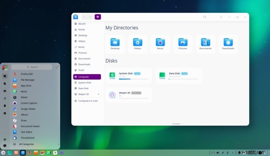Screen dimensions: 270x156
Task: Launch Music from the launcher list
Action: 35,91
